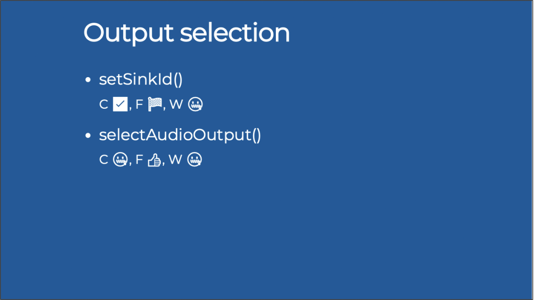Screen dimensions: 534x300
Task: Select the setSinkId() bullet text
Action: click(140, 80)
